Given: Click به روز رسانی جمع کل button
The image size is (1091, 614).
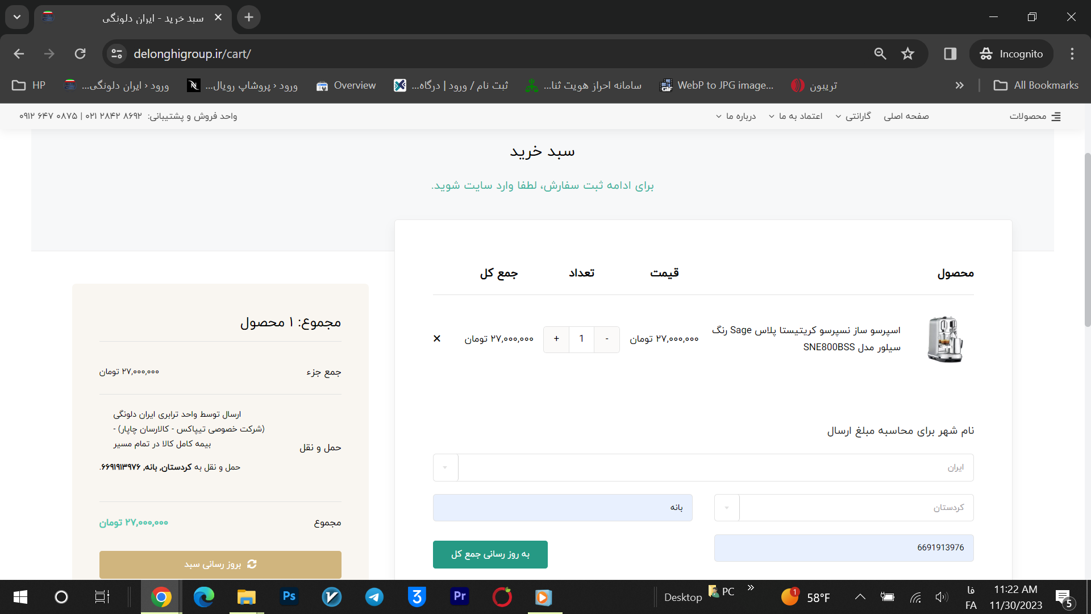Looking at the screenshot, I should click(x=490, y=554).
